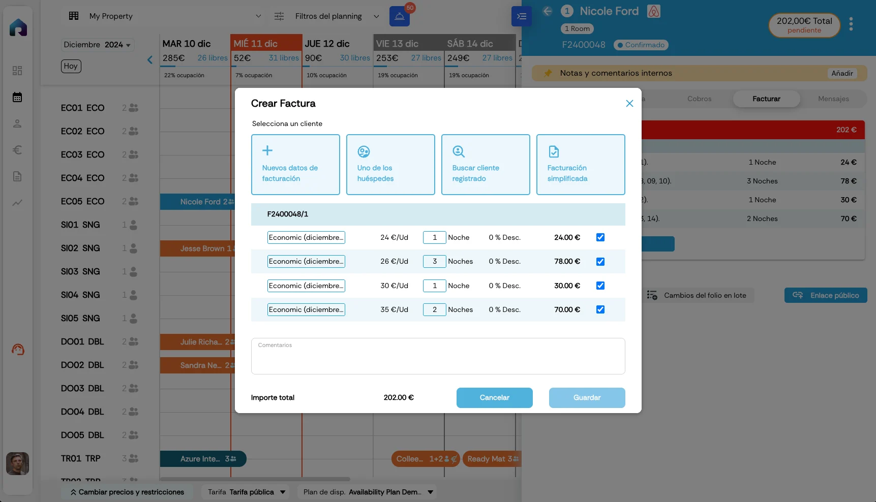
Task: Click Añadir in internal notes
Action: pos(842,73)
